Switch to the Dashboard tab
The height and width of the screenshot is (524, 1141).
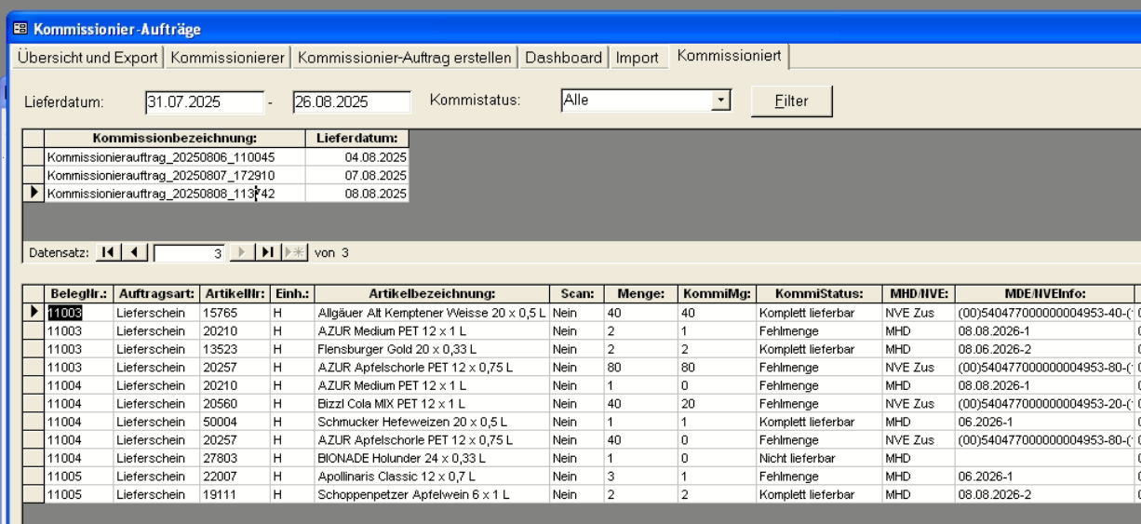563,58
